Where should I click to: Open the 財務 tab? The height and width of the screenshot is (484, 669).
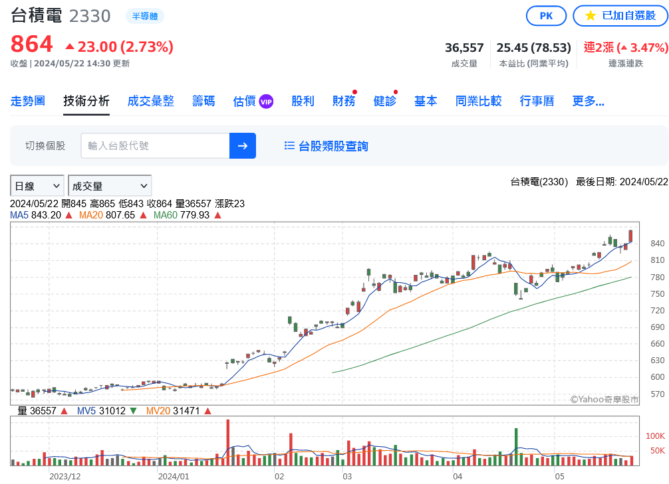(x=344, y=101)
